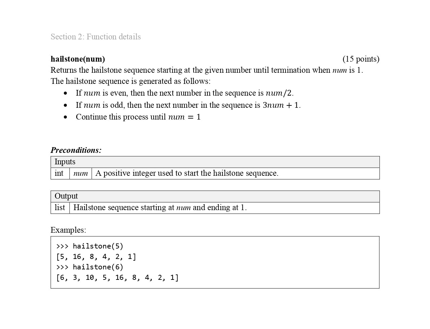
Task: Select the "Output" table header row
Action: click(215, 196)
